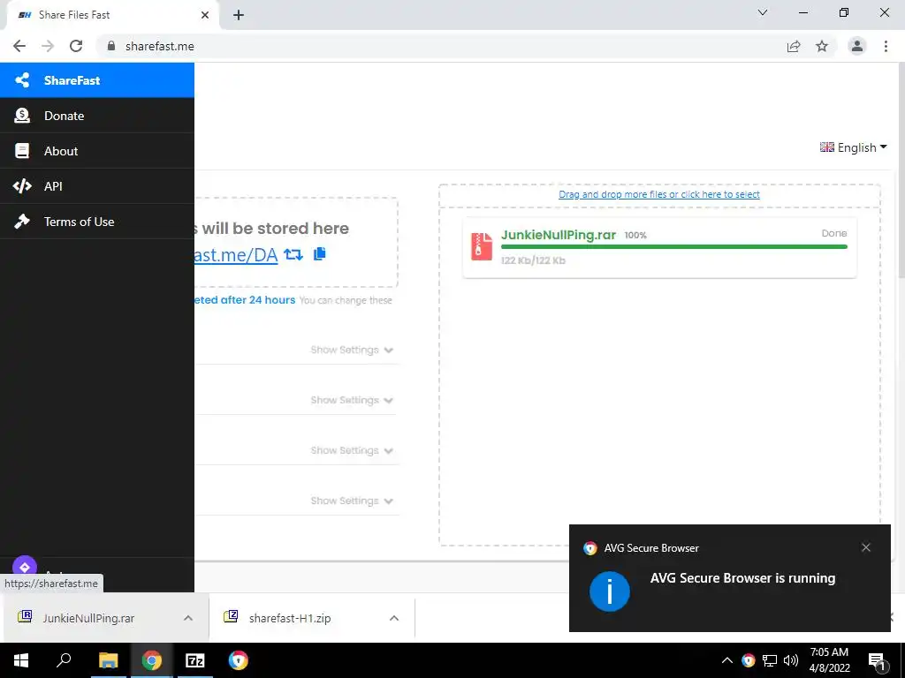Share this page using address bar icon
The image size is (905, 678).
coord(794,46)
